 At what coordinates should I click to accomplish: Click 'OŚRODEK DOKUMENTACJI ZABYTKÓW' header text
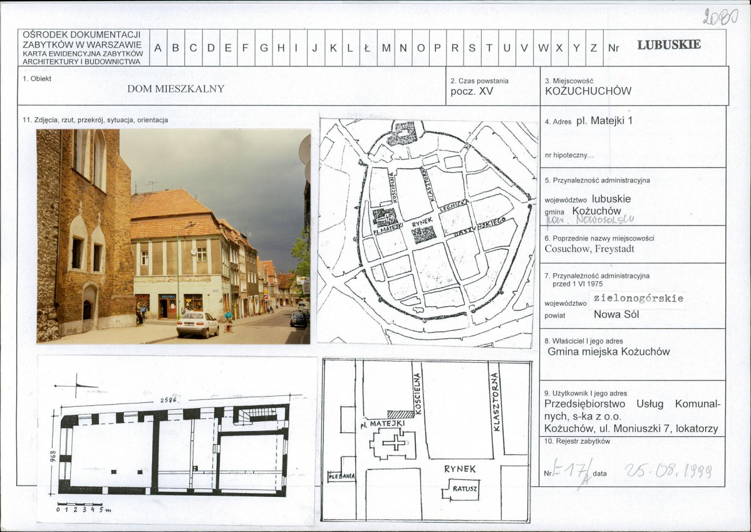pos(82,39)
